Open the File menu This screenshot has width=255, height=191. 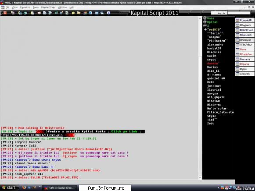click(7, 7)
